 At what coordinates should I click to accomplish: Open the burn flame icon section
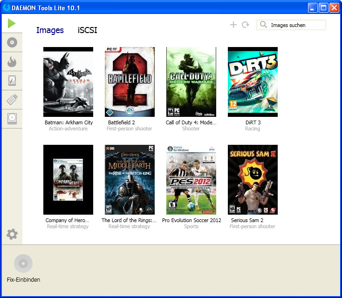click(12, 61)
